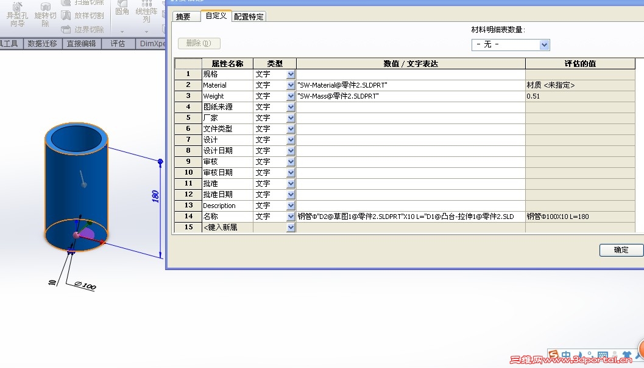Click evaluated value "钢管Φ100X10 L=180"

coord(557,217)
